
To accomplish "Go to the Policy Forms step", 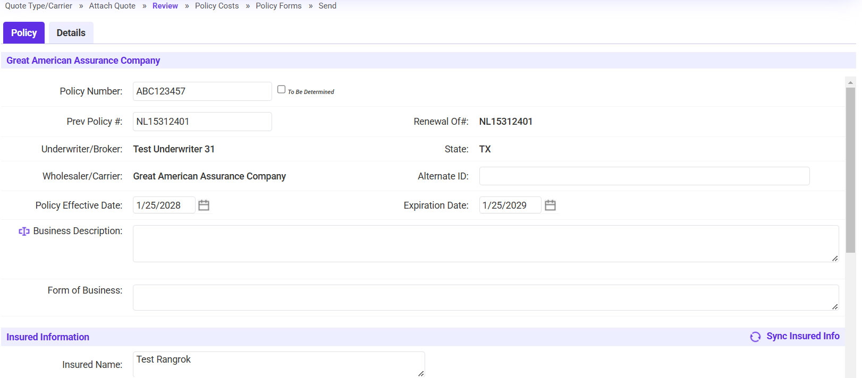I will (278, 6).
